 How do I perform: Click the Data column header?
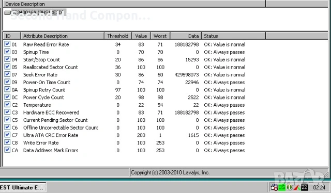(x=186, y=36)
